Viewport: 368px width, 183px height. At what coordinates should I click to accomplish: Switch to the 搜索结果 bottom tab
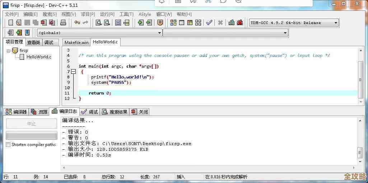[115, 112]
